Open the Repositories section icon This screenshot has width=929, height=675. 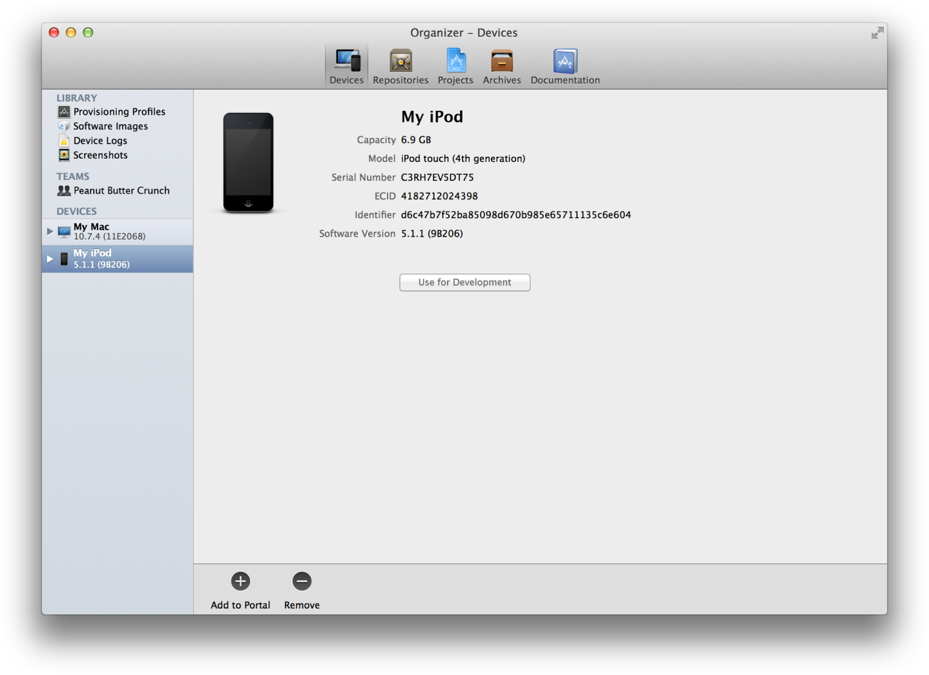click(x=401, y=61)
